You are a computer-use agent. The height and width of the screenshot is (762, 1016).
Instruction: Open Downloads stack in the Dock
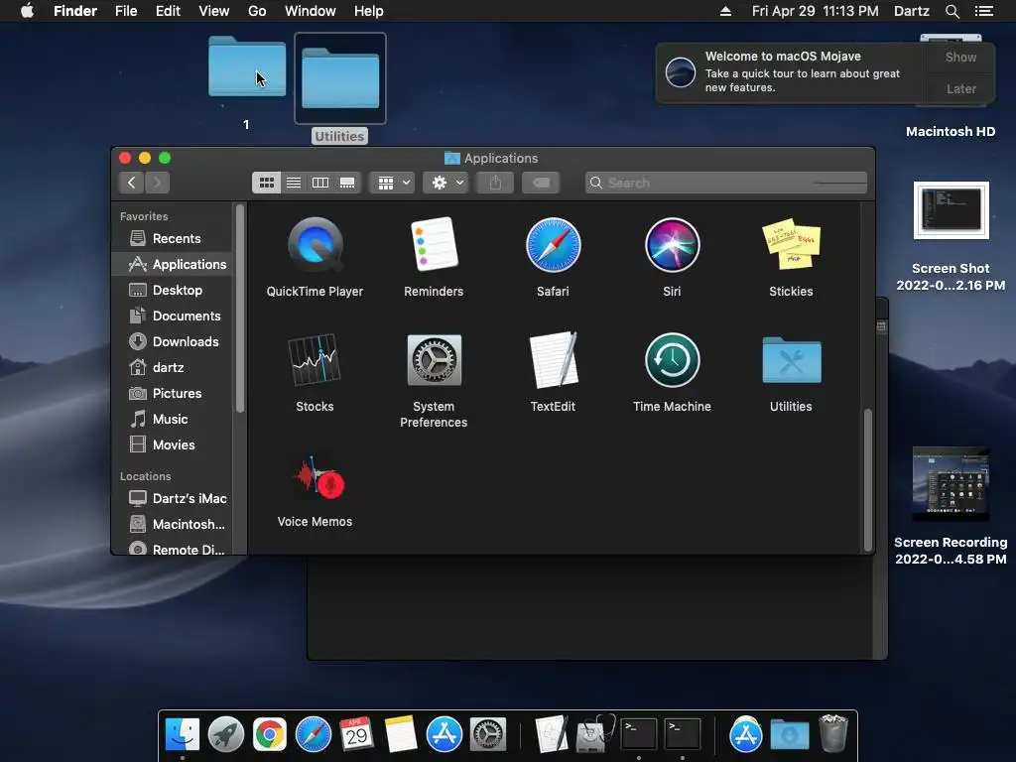coord(789,735)
